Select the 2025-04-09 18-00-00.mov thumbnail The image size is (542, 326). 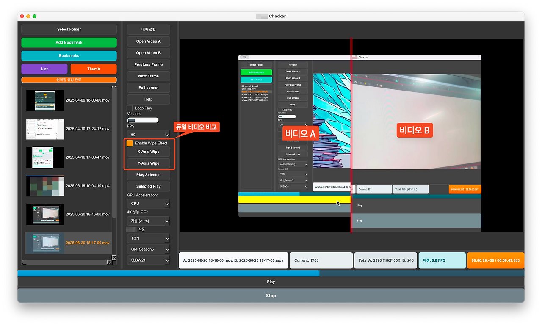pos(45,100)
